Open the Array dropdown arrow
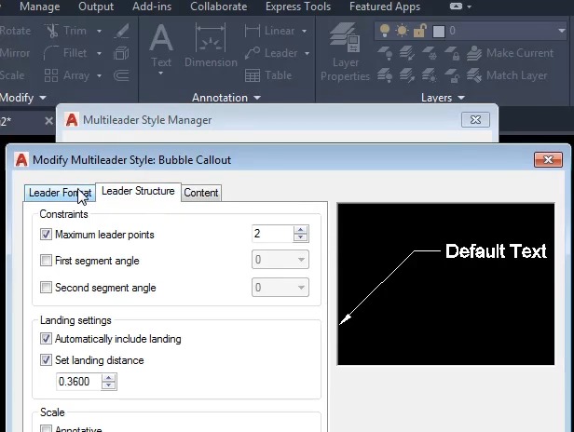This screenshot has height=432, width=574. [99, 75]
